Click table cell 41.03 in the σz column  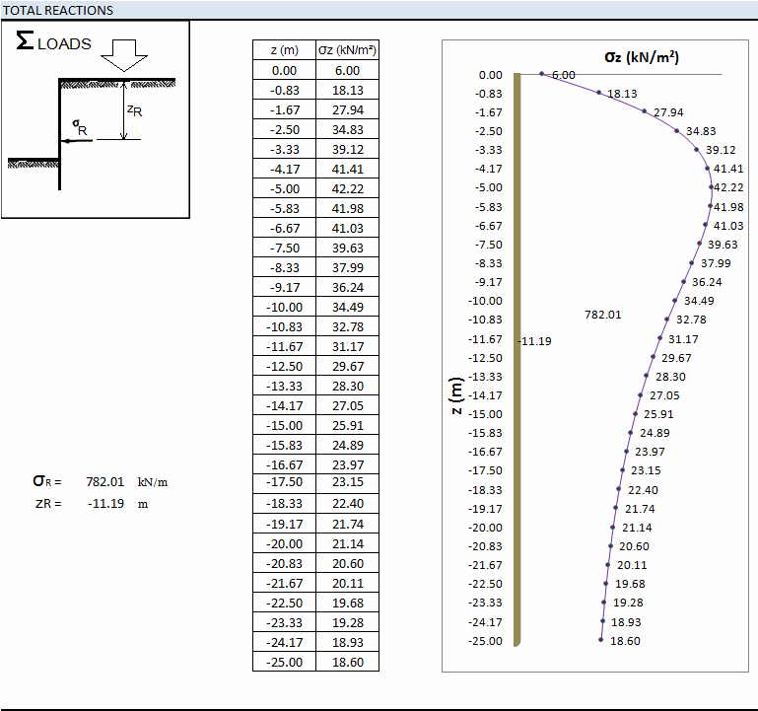(347, 229)
